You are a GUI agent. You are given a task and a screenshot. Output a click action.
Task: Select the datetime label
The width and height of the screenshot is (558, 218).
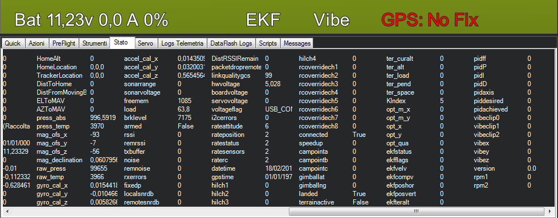[x=223, y=168]
